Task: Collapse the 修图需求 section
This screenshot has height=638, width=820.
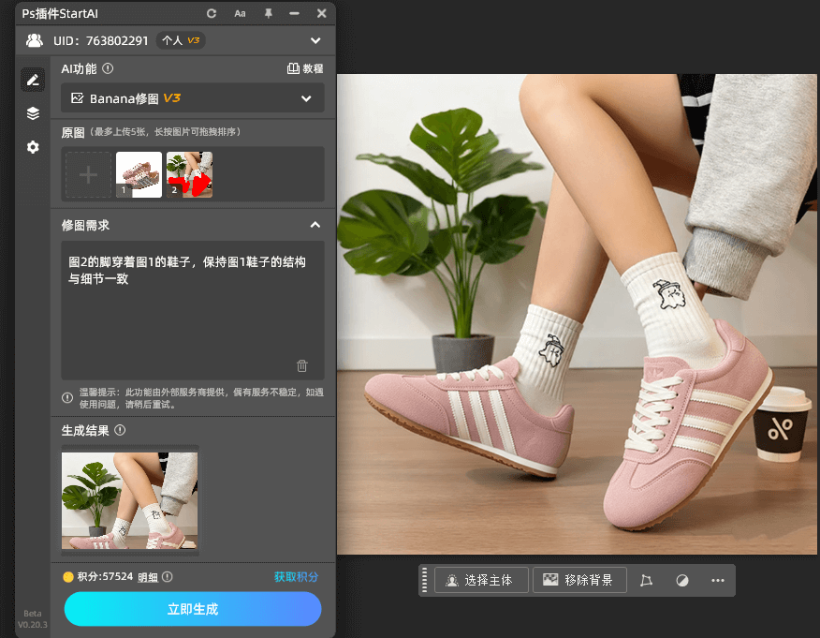Action: tap(315, 225)
